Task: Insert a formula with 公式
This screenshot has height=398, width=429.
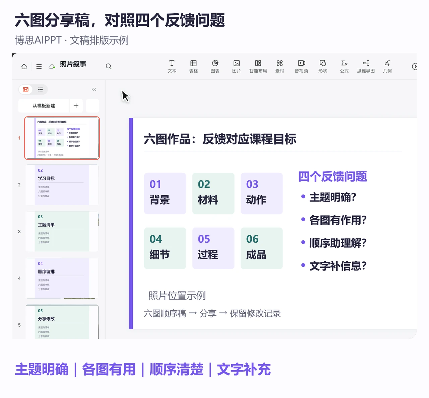Action: point(344,66)
